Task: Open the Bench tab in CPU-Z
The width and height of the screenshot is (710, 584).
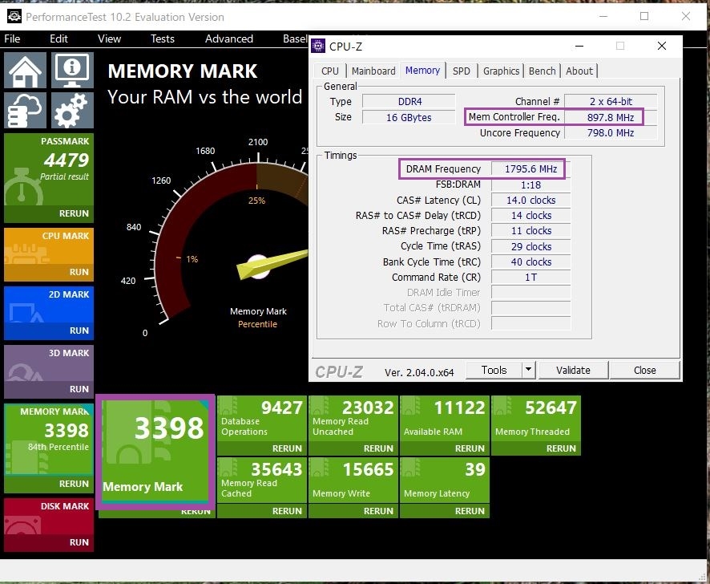Action: 542,71
